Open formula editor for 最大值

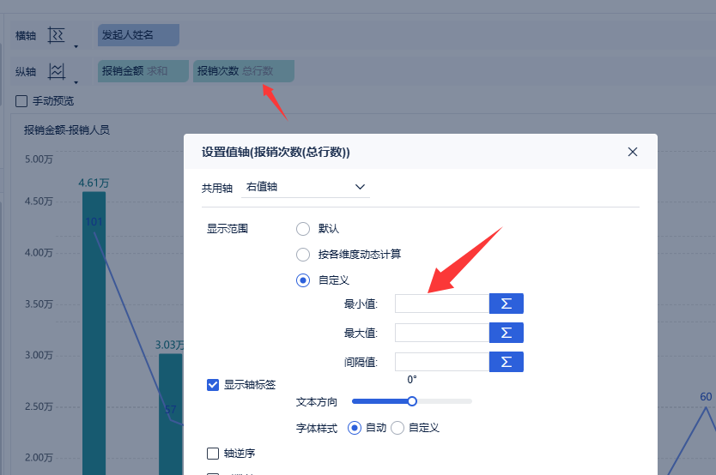(507, 333)
